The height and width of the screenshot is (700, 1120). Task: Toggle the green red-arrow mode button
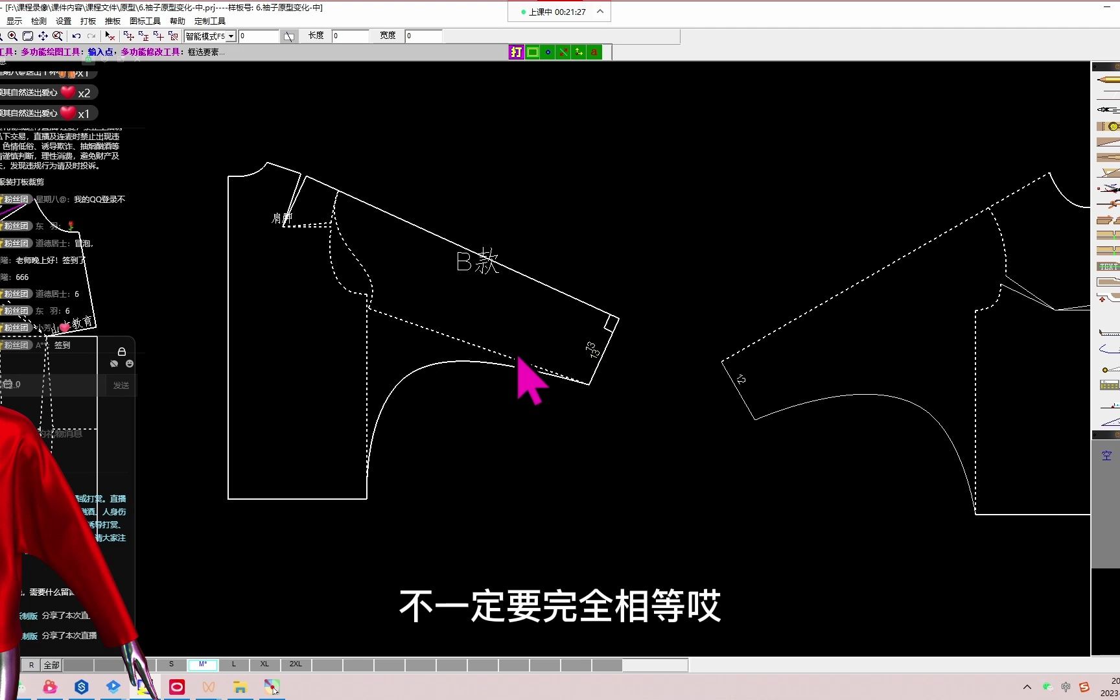coord(563,52)
